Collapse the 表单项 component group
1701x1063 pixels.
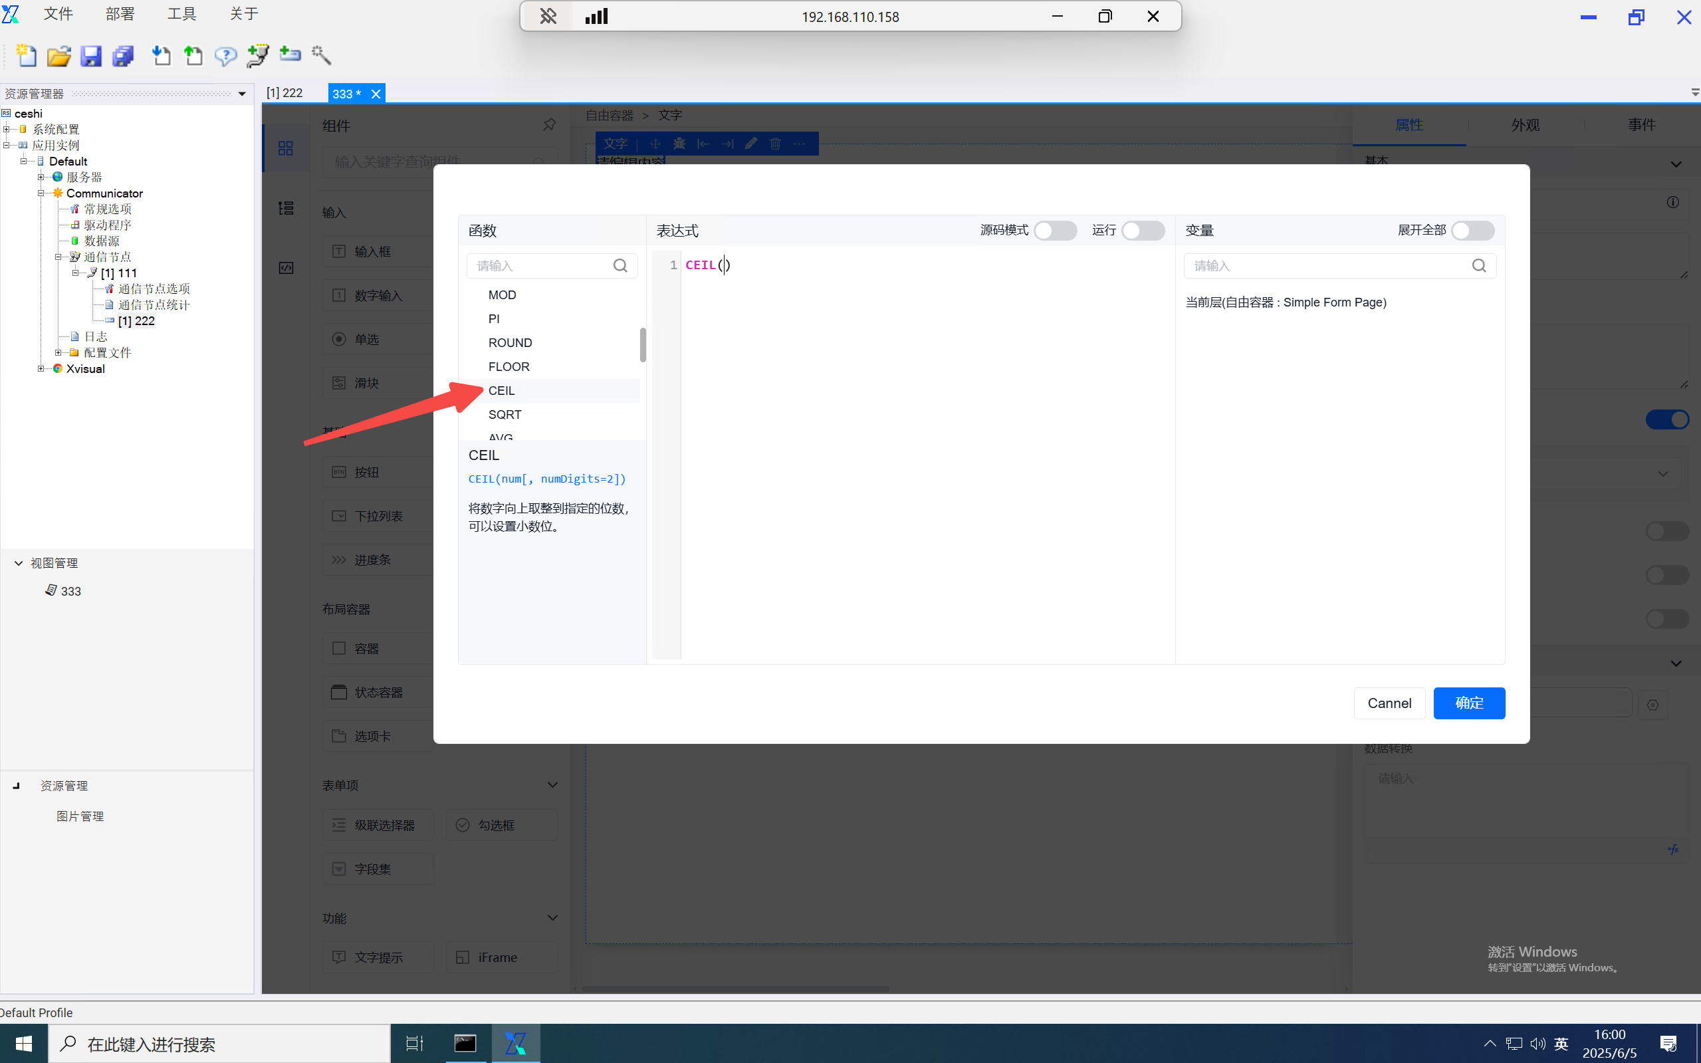point(552,784)
